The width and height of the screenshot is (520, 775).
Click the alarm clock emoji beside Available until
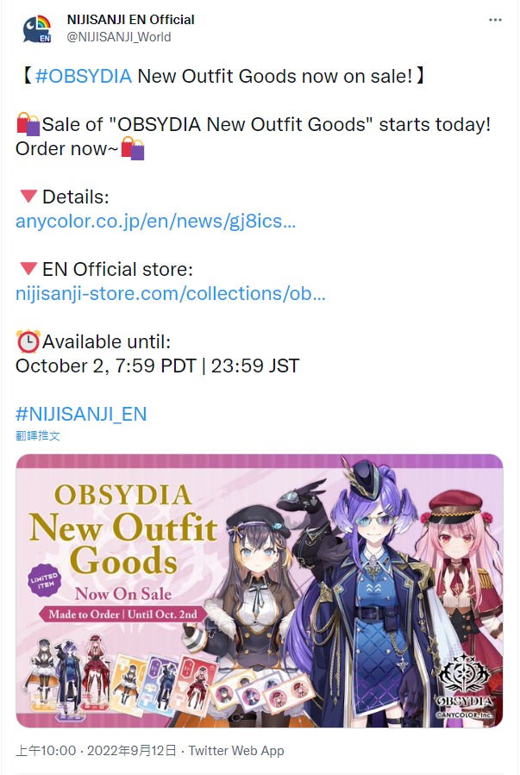point(28,341)
